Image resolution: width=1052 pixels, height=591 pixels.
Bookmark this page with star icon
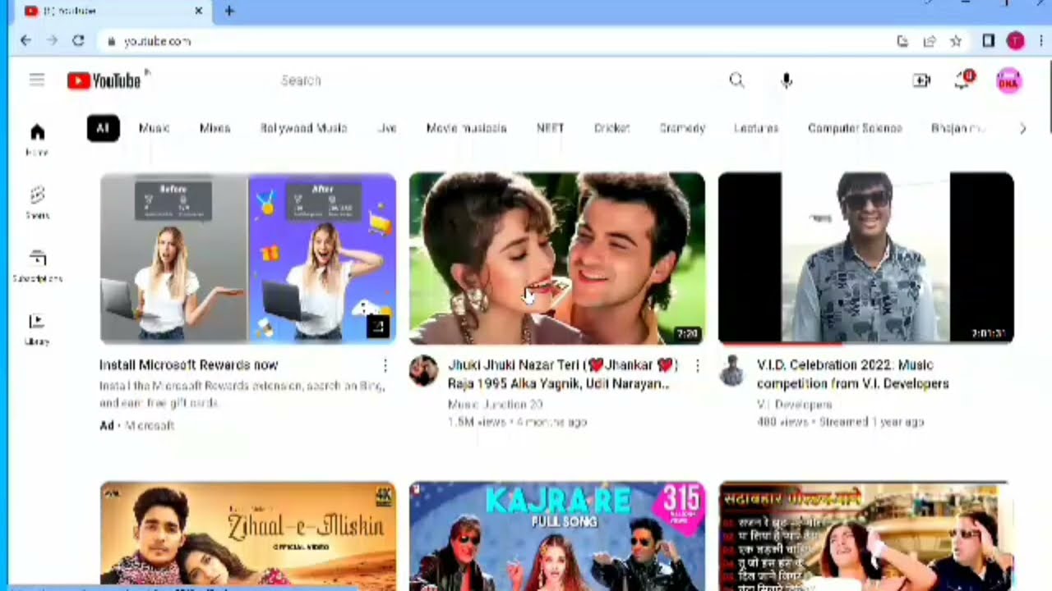pos(956,41)
